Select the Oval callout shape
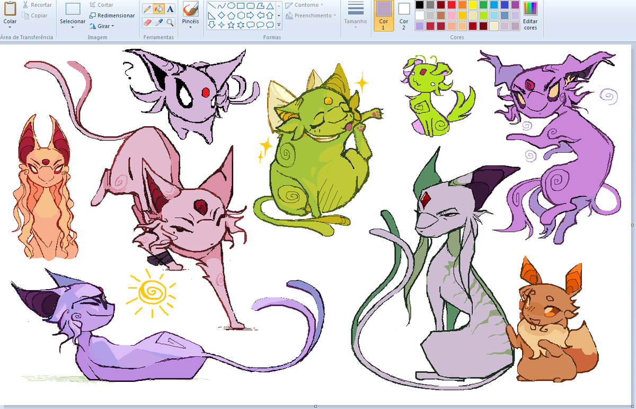Image resolution: width=636 pixels, height=409 pixels. pos(260,25)
